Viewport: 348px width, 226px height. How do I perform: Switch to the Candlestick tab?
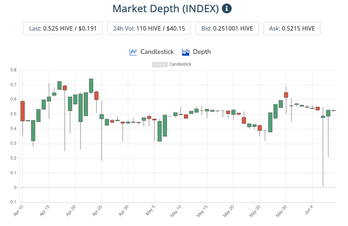pyautogui.click(x=152, y=52)
